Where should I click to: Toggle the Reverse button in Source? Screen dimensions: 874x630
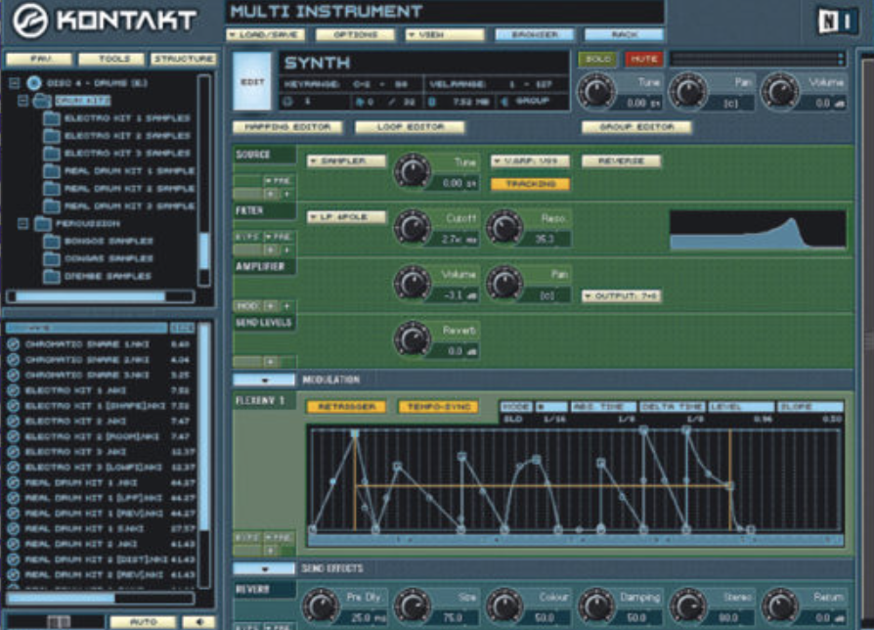tap(622, 161)
